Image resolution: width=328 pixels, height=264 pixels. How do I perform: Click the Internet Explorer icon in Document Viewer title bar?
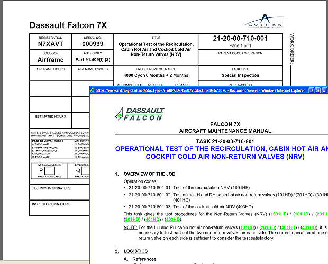[93, 90]
